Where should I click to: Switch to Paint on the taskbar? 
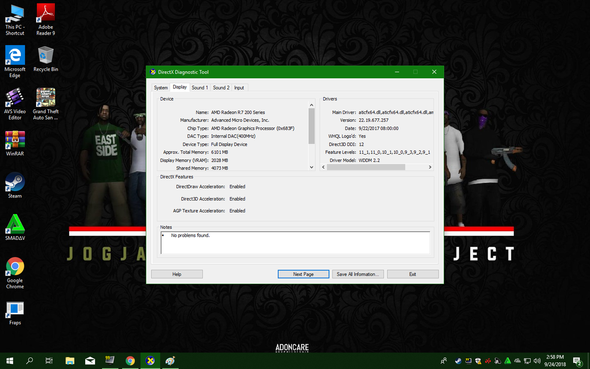[171, 361]
